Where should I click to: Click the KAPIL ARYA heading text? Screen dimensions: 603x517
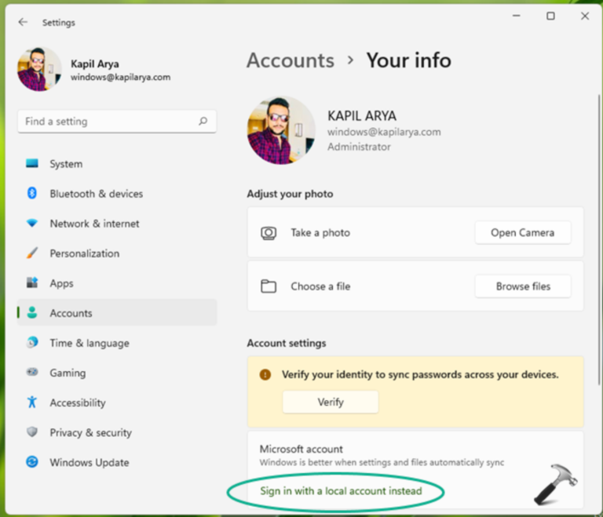(x=362, y=115)
